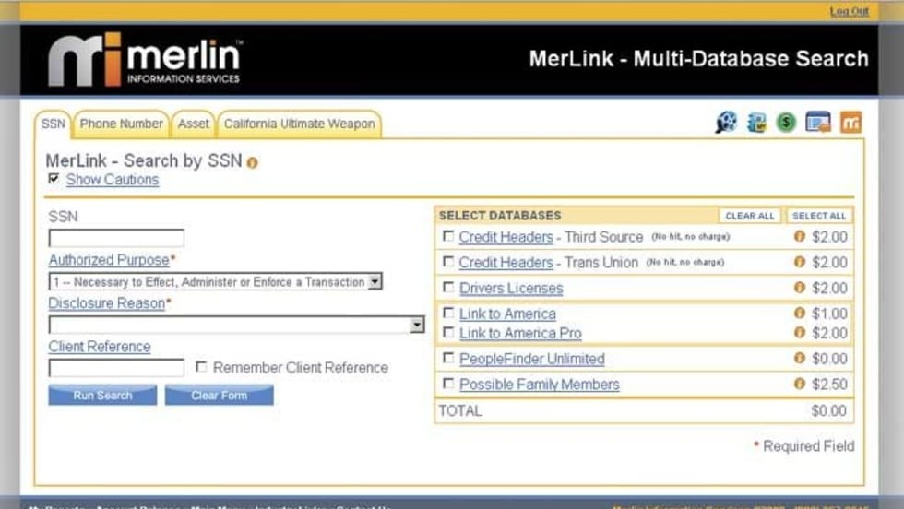Image resolution: width=904 pixels, height=509 pixels.
Task: Click the Select All databases button
Action: coord(818,216)
